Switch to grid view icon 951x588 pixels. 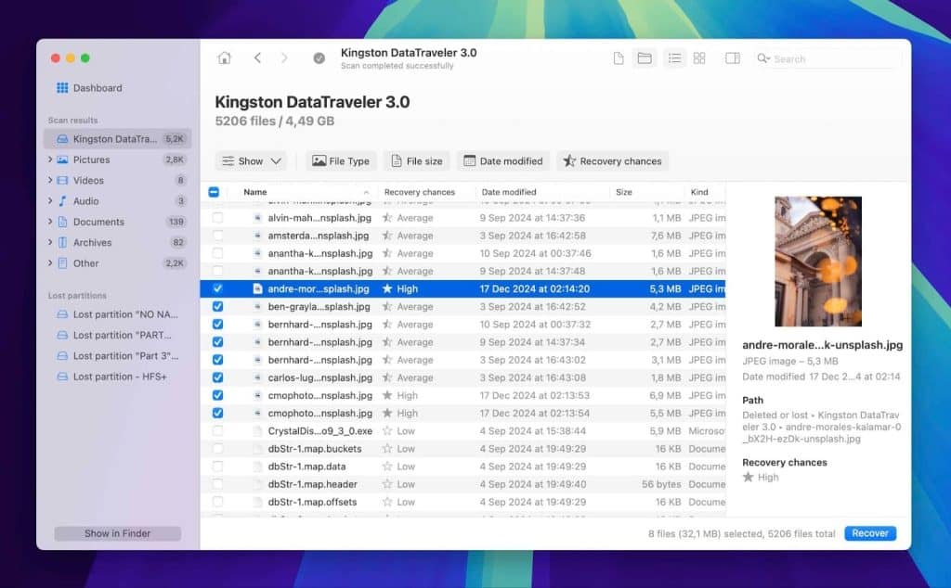(699, 58)
